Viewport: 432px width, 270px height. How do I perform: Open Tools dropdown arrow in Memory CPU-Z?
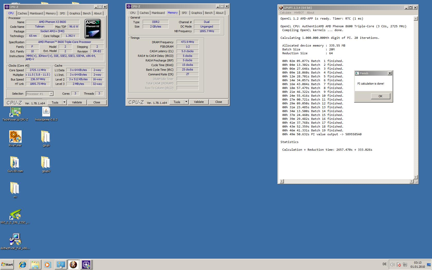click(x=186, y=102)
